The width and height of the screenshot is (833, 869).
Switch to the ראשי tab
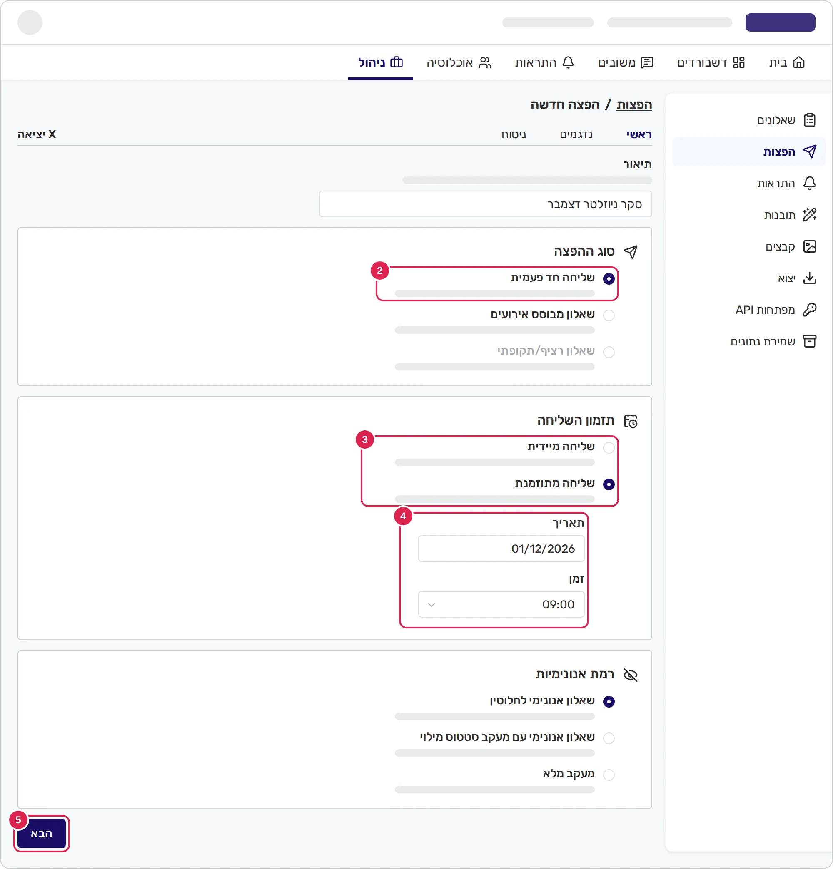pyautogui.click(x=638, y=134)
